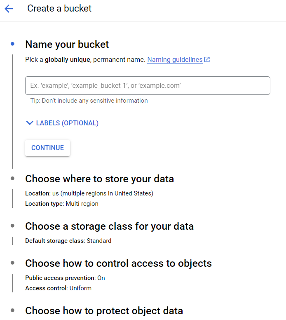Screen dimensions: 286x320
Task: Click the Access control: Uniform summary
Action: click(58, 288)
